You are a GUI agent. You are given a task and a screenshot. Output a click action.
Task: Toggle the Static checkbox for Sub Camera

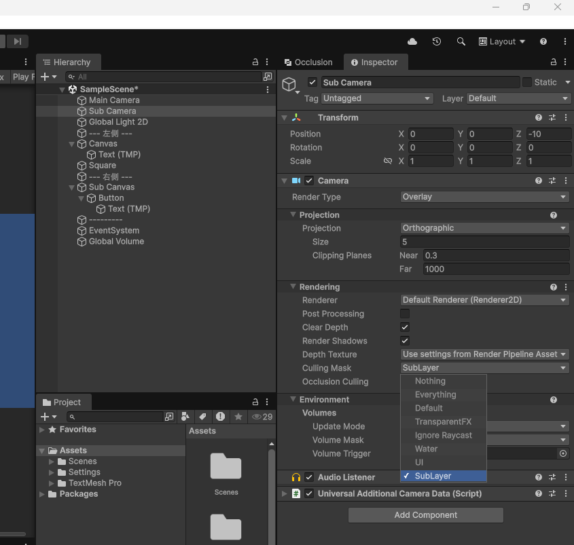527,82
